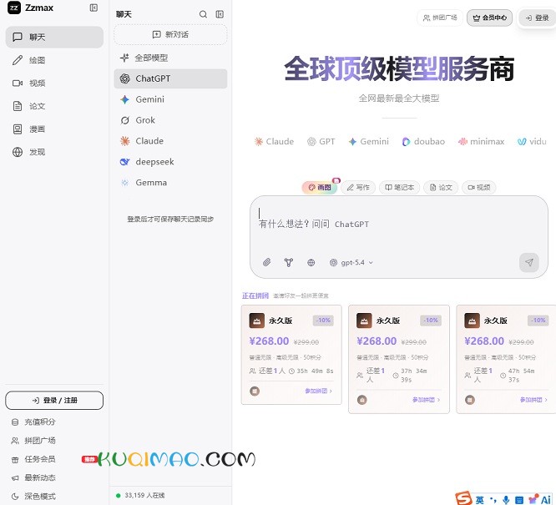Expand the gpt-5.4 model dropdown
The width and height of the screenshot is (556, 505).
[351, 262]
